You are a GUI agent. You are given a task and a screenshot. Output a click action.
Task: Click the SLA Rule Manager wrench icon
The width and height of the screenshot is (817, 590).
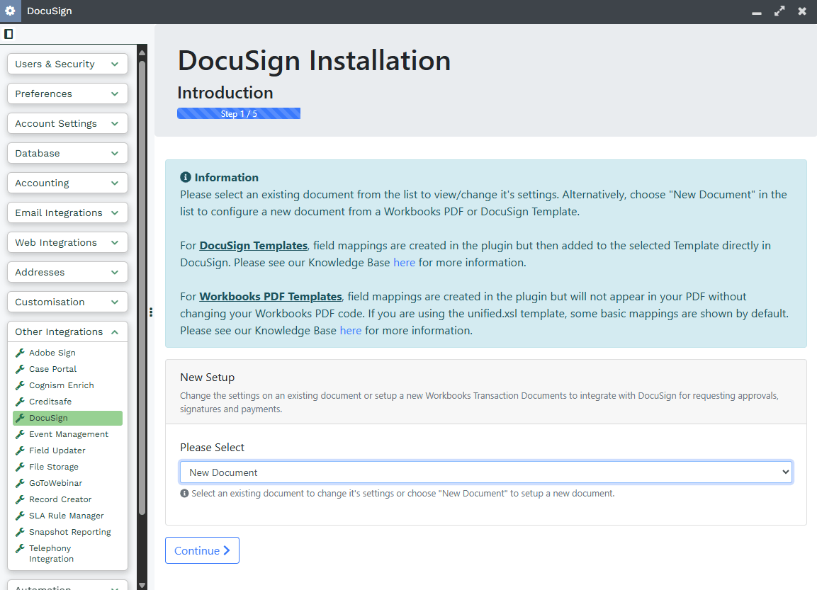click(20, 516)
